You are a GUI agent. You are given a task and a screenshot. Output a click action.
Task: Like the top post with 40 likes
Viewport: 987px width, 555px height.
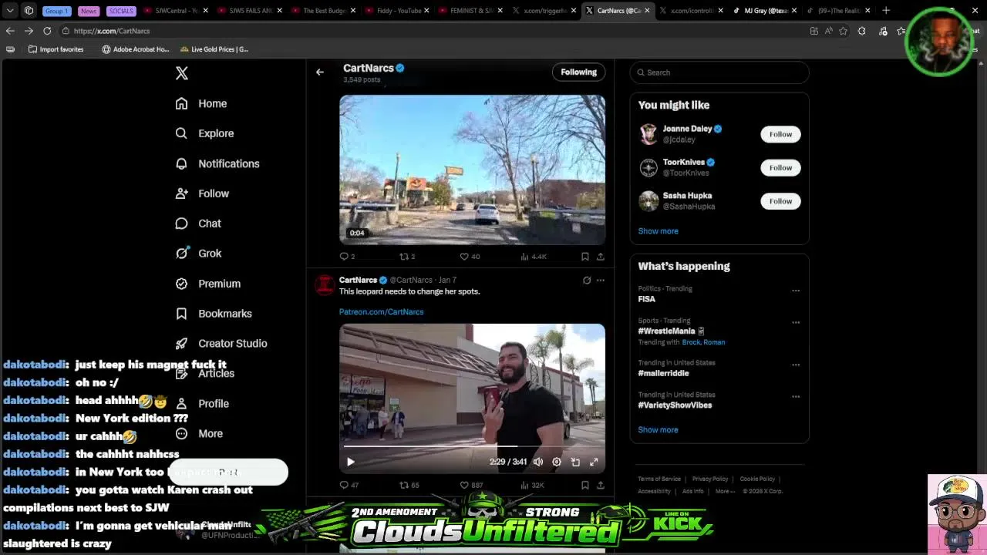point(470,257)
